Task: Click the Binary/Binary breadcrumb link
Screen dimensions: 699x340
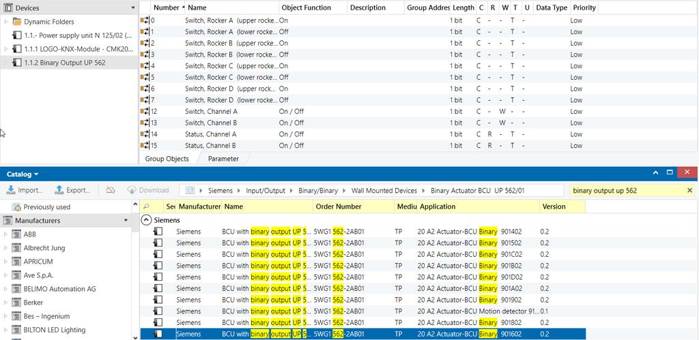Action: click(x=318, y=191)
